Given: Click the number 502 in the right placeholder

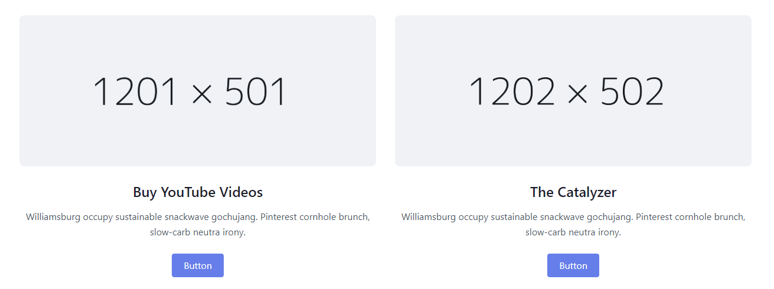Looking at the screenshot, I should coord(632,92).
